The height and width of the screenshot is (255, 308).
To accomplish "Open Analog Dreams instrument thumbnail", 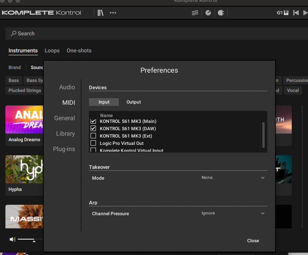I will point(24,119).
